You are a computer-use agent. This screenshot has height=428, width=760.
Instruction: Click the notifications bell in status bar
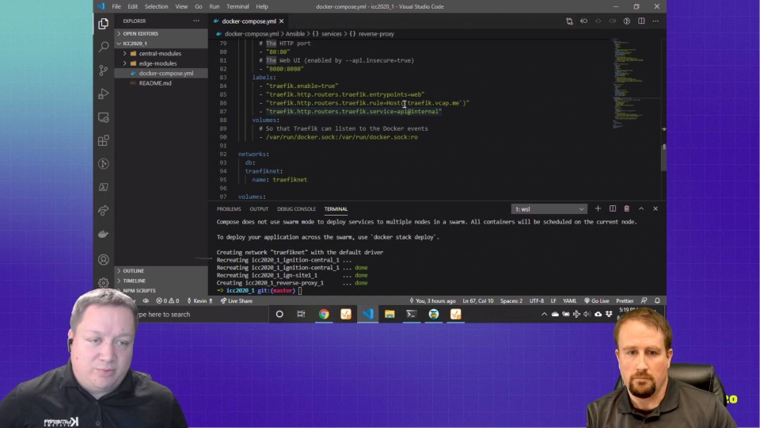[657, 301]
